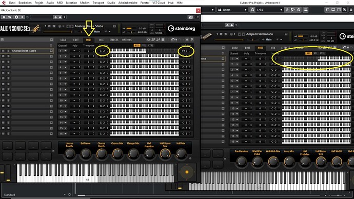The image size is (354, 199).
Task: Toggle the CTRL range button in front window
Action: click(151, 45)
